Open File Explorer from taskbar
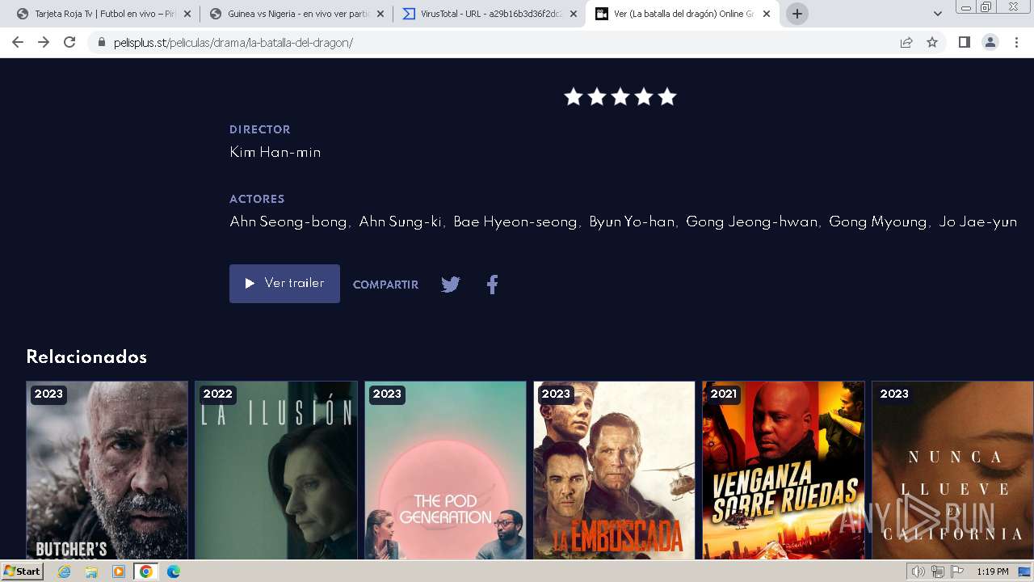Screen dimensions: 1034x582 tap(91, 571)
